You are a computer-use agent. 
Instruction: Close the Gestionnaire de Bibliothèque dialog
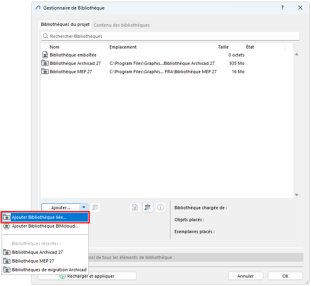pos(300,8)
